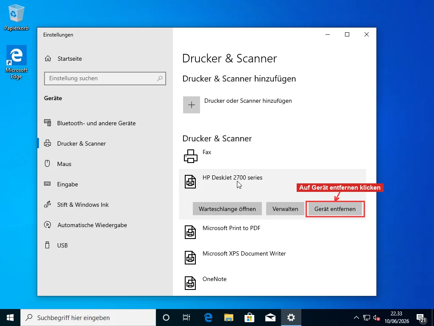Viewport: 434px width, 326px height.
Task: Launch Edge from the taskbar
Action: point(208,318)
